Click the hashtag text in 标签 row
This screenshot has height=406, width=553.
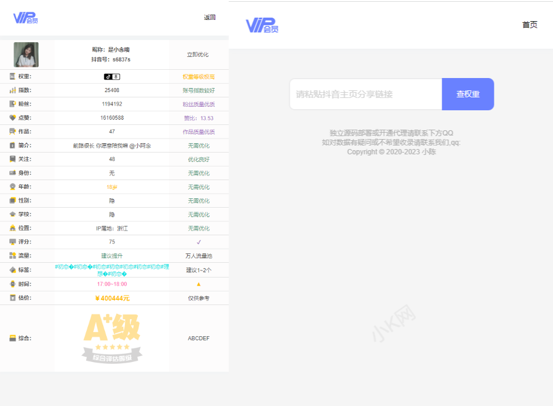[111, 270]
